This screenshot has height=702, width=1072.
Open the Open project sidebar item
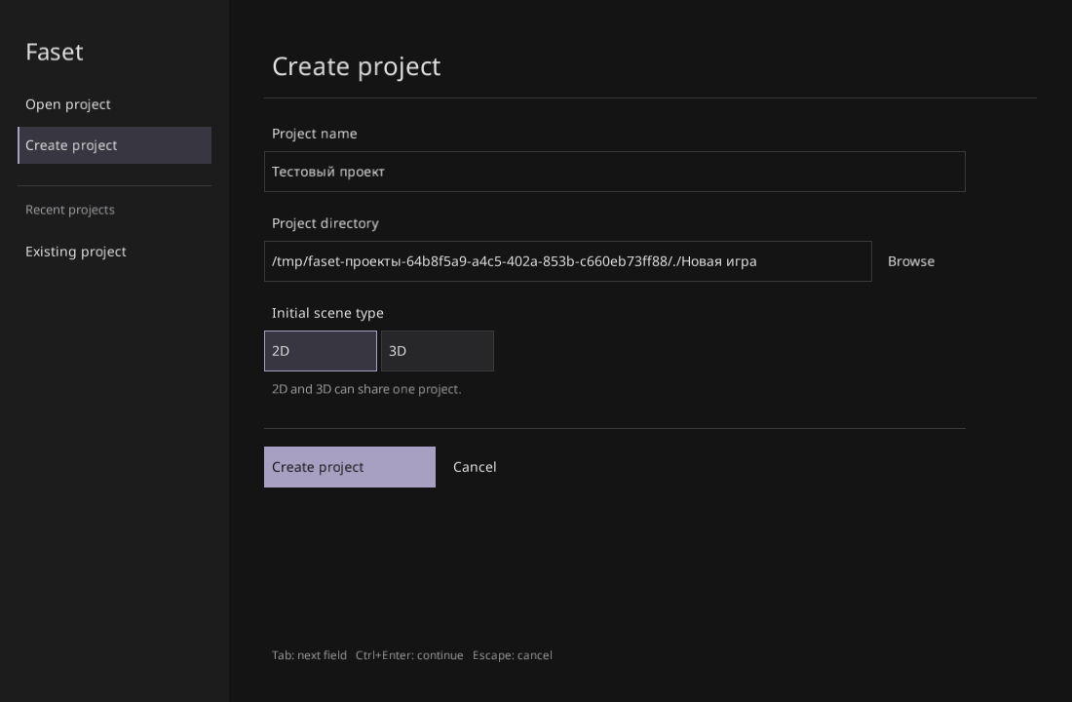pos(114,104)
